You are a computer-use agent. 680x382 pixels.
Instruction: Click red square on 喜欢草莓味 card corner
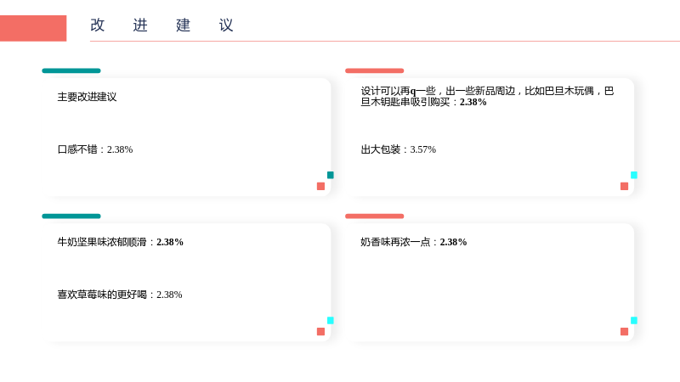tap(321, 332)
